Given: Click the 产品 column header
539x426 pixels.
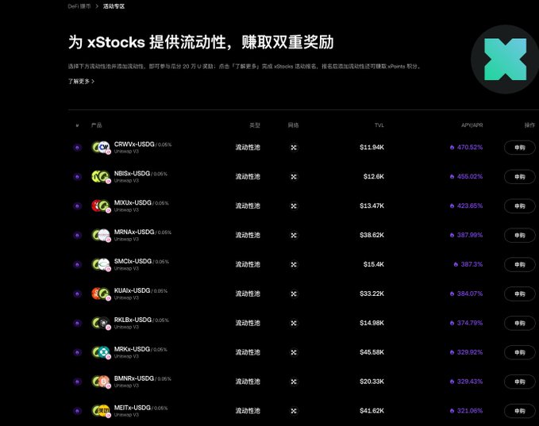Looking at the screenshot, I should (x=97, y=125).
